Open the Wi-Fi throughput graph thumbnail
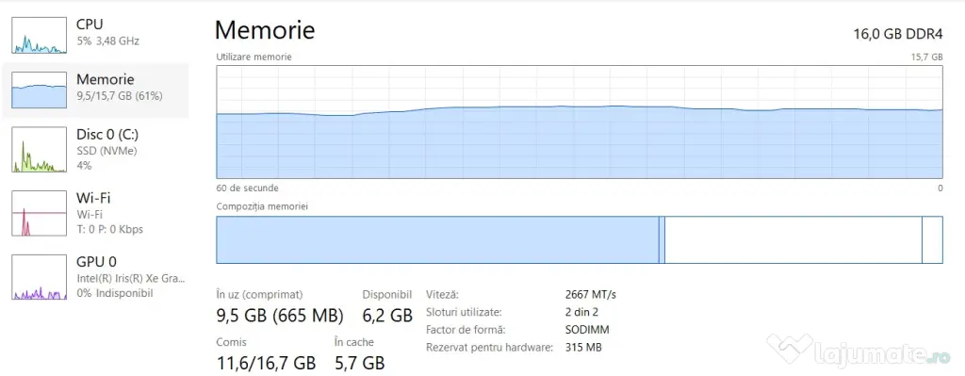Screen dimensions: 965x376 (x=40, y=213)
